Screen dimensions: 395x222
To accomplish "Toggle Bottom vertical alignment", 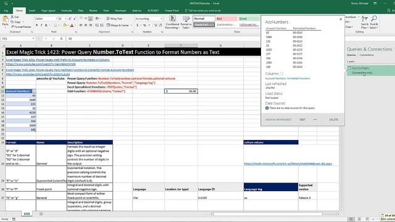I will click(x=91, y=18).
